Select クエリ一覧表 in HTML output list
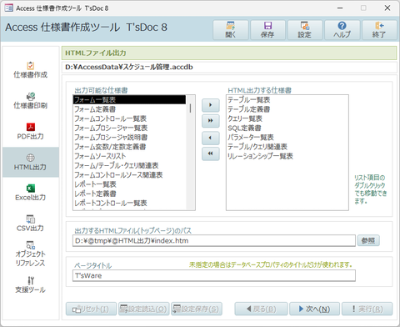Image resolution: width=400 pixels, height=327 pixels. (287, 118)
